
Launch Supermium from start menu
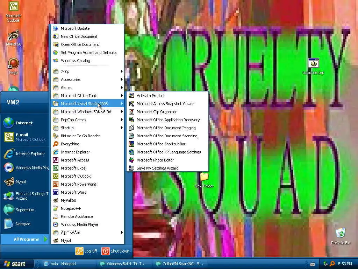click(25, 210)
